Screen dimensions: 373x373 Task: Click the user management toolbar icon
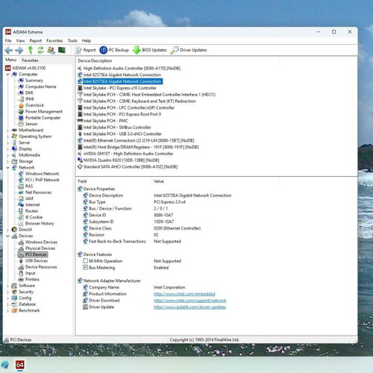51,50
